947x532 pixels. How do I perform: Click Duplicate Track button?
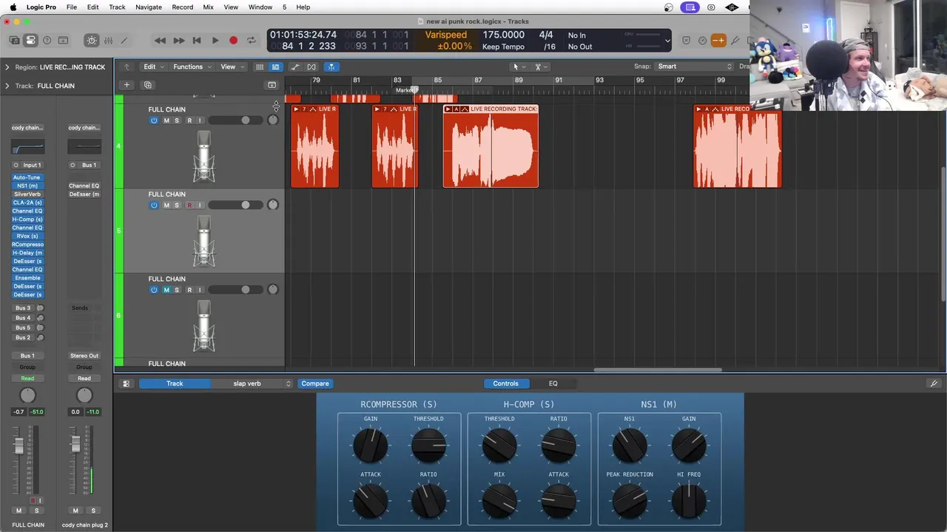tap(147, 85)
